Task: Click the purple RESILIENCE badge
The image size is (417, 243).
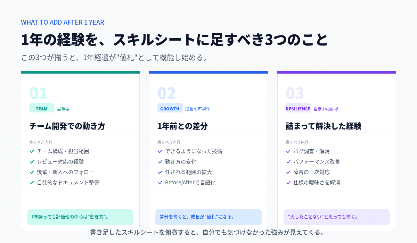Action: click(x=298, y=109)
